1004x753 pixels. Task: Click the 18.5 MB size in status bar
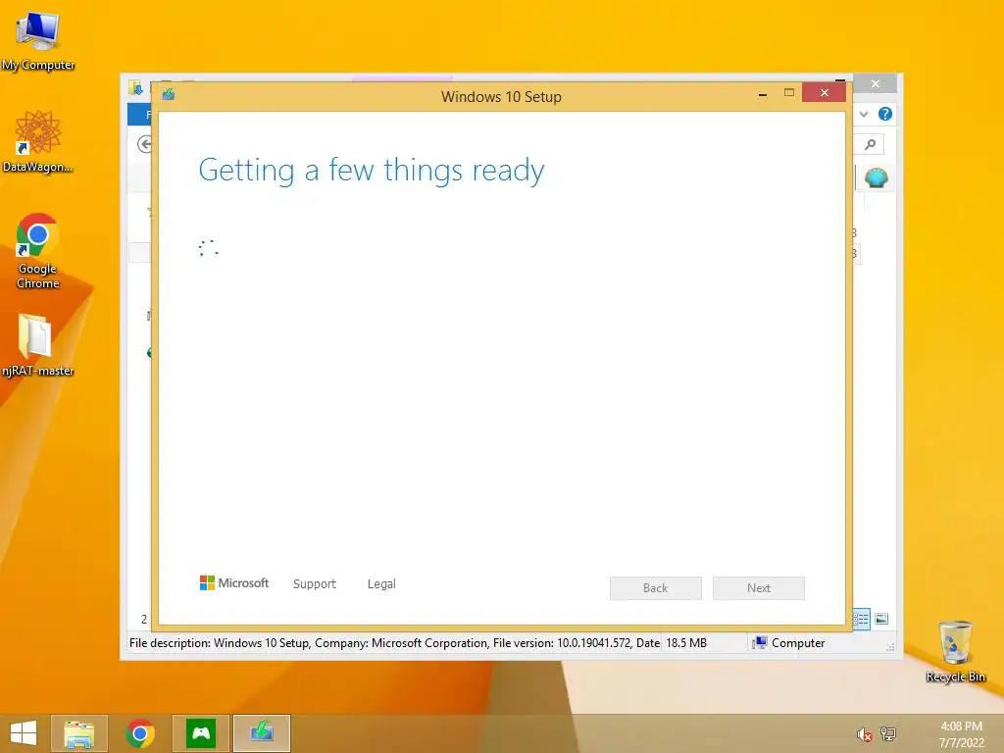(x=686, y=643)
